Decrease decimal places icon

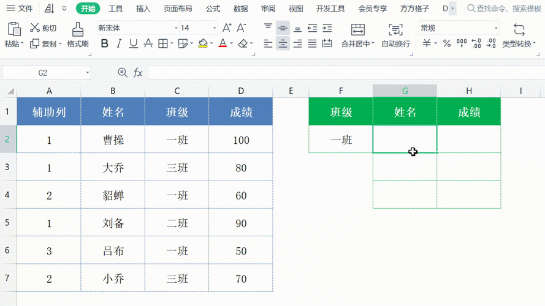click(x=491, y=43)
